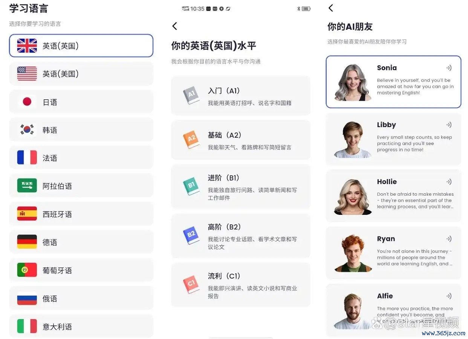Select Ryan's portrait card
468x339 pixels.
[x=393, y=253]
